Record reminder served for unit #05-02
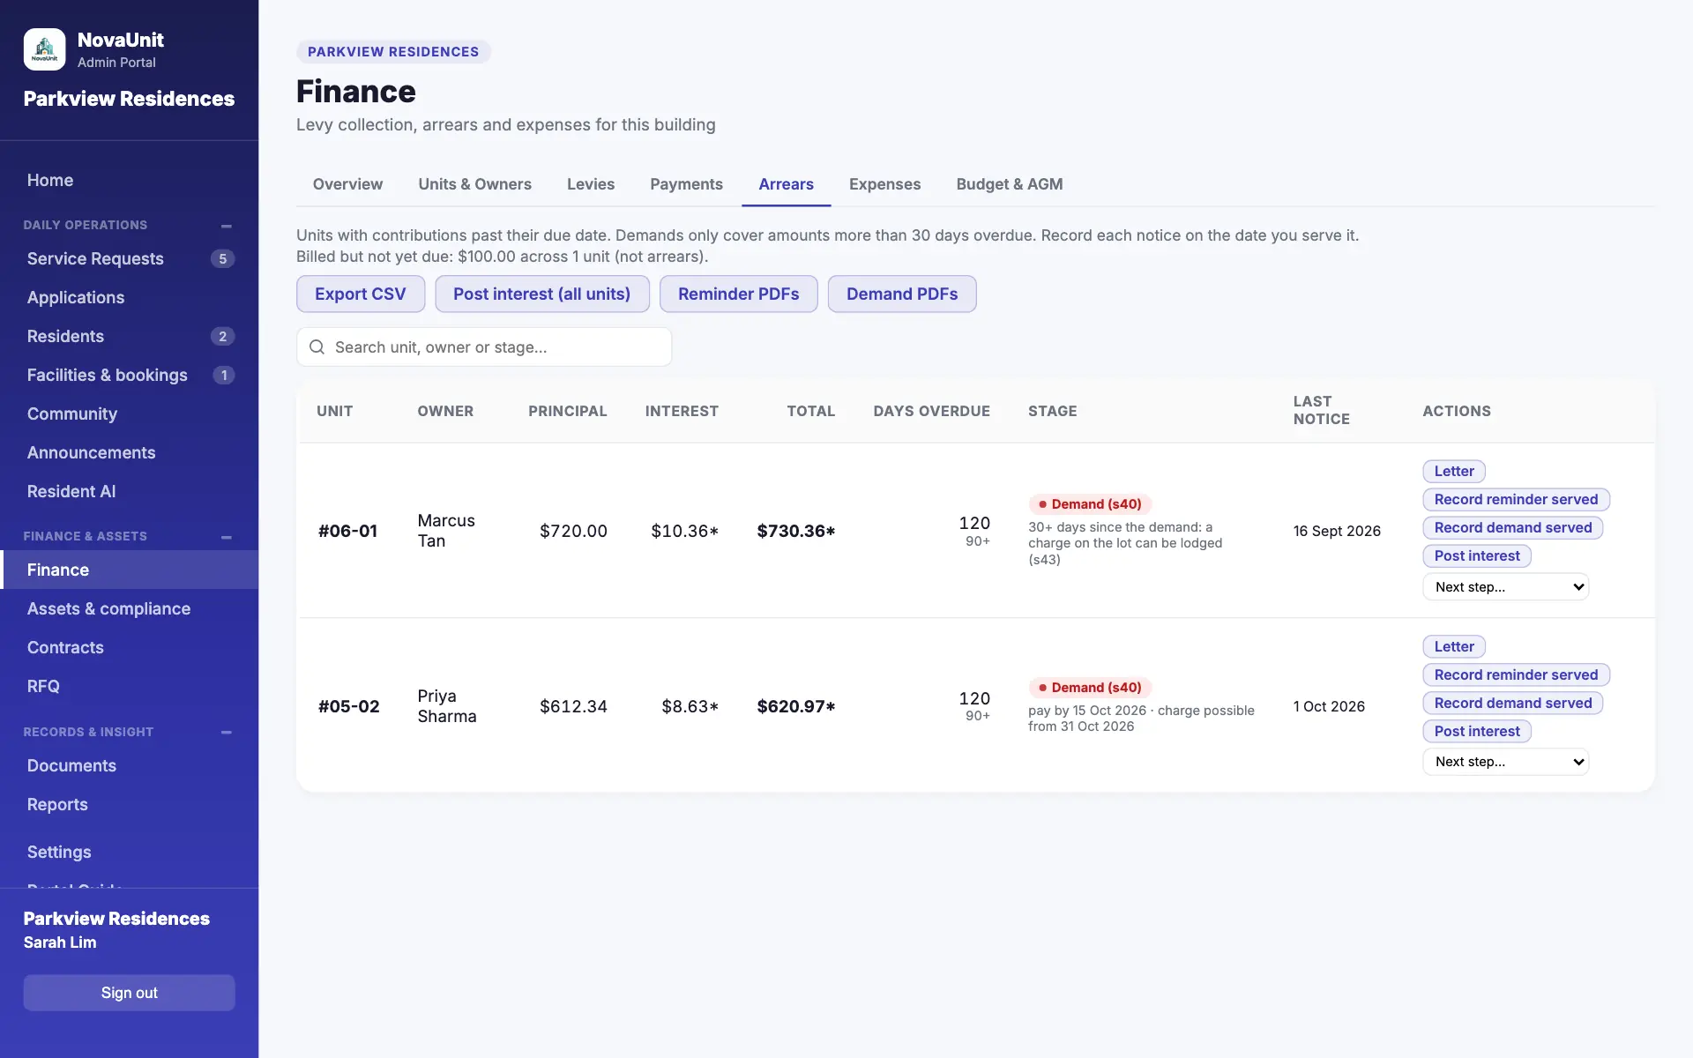Image resolution: width=1693 pixels, height=1058 pixels. coord(1516,675)
